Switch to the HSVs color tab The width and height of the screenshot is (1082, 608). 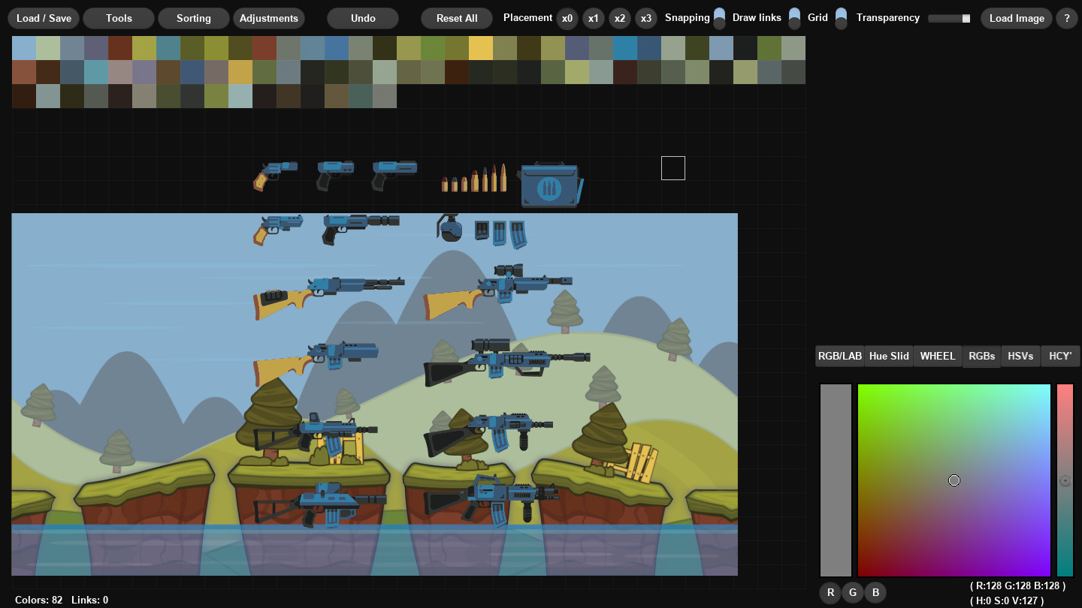[1020, 356]
